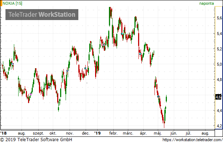The width and height of the screenshot is (223, 143).
Task: Click the '19 year axis label
Action: [97, 133]
